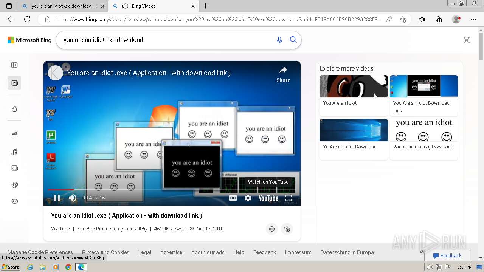Image resolution: width=484 pixels, height=272 pixels.
Task: Browse sports videos sidebar icon
Action: tap(14, 185)
